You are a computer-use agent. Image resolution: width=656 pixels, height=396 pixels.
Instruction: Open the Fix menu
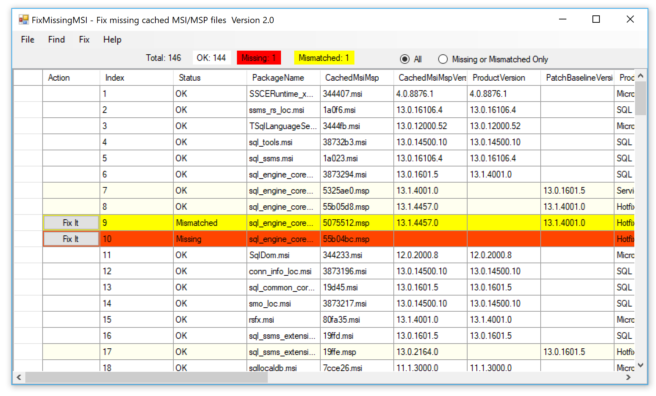click(84, 40)
